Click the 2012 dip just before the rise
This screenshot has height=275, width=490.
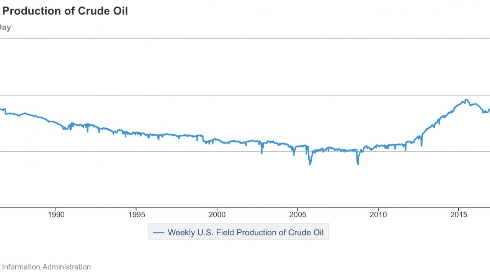pos(421,145)
